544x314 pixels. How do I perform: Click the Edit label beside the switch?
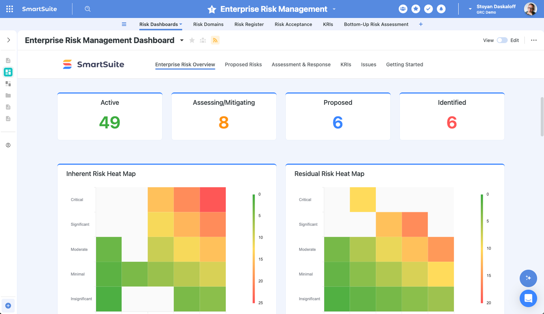click(515, 40)
